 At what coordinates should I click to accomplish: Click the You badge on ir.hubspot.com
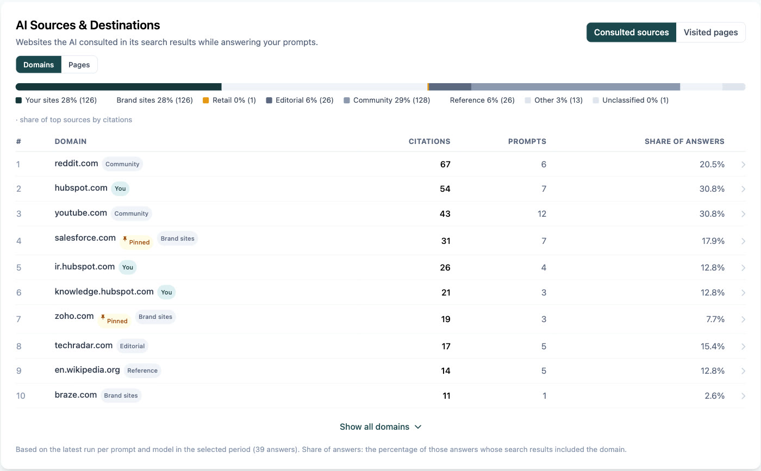[128, 267]
